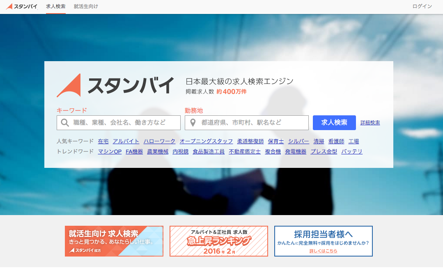
Task: Choose the FA機器 trend word
Action: (x=134, y=151)
